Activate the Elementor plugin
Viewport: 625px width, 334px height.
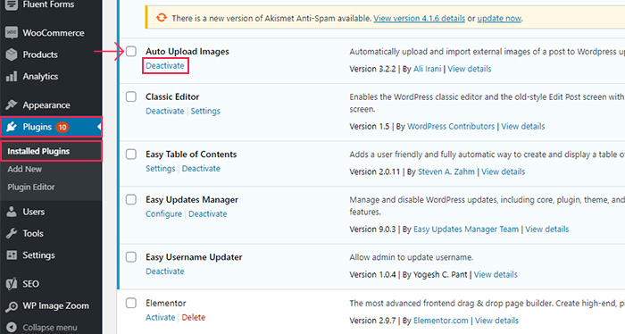click(x=160, y=317)
